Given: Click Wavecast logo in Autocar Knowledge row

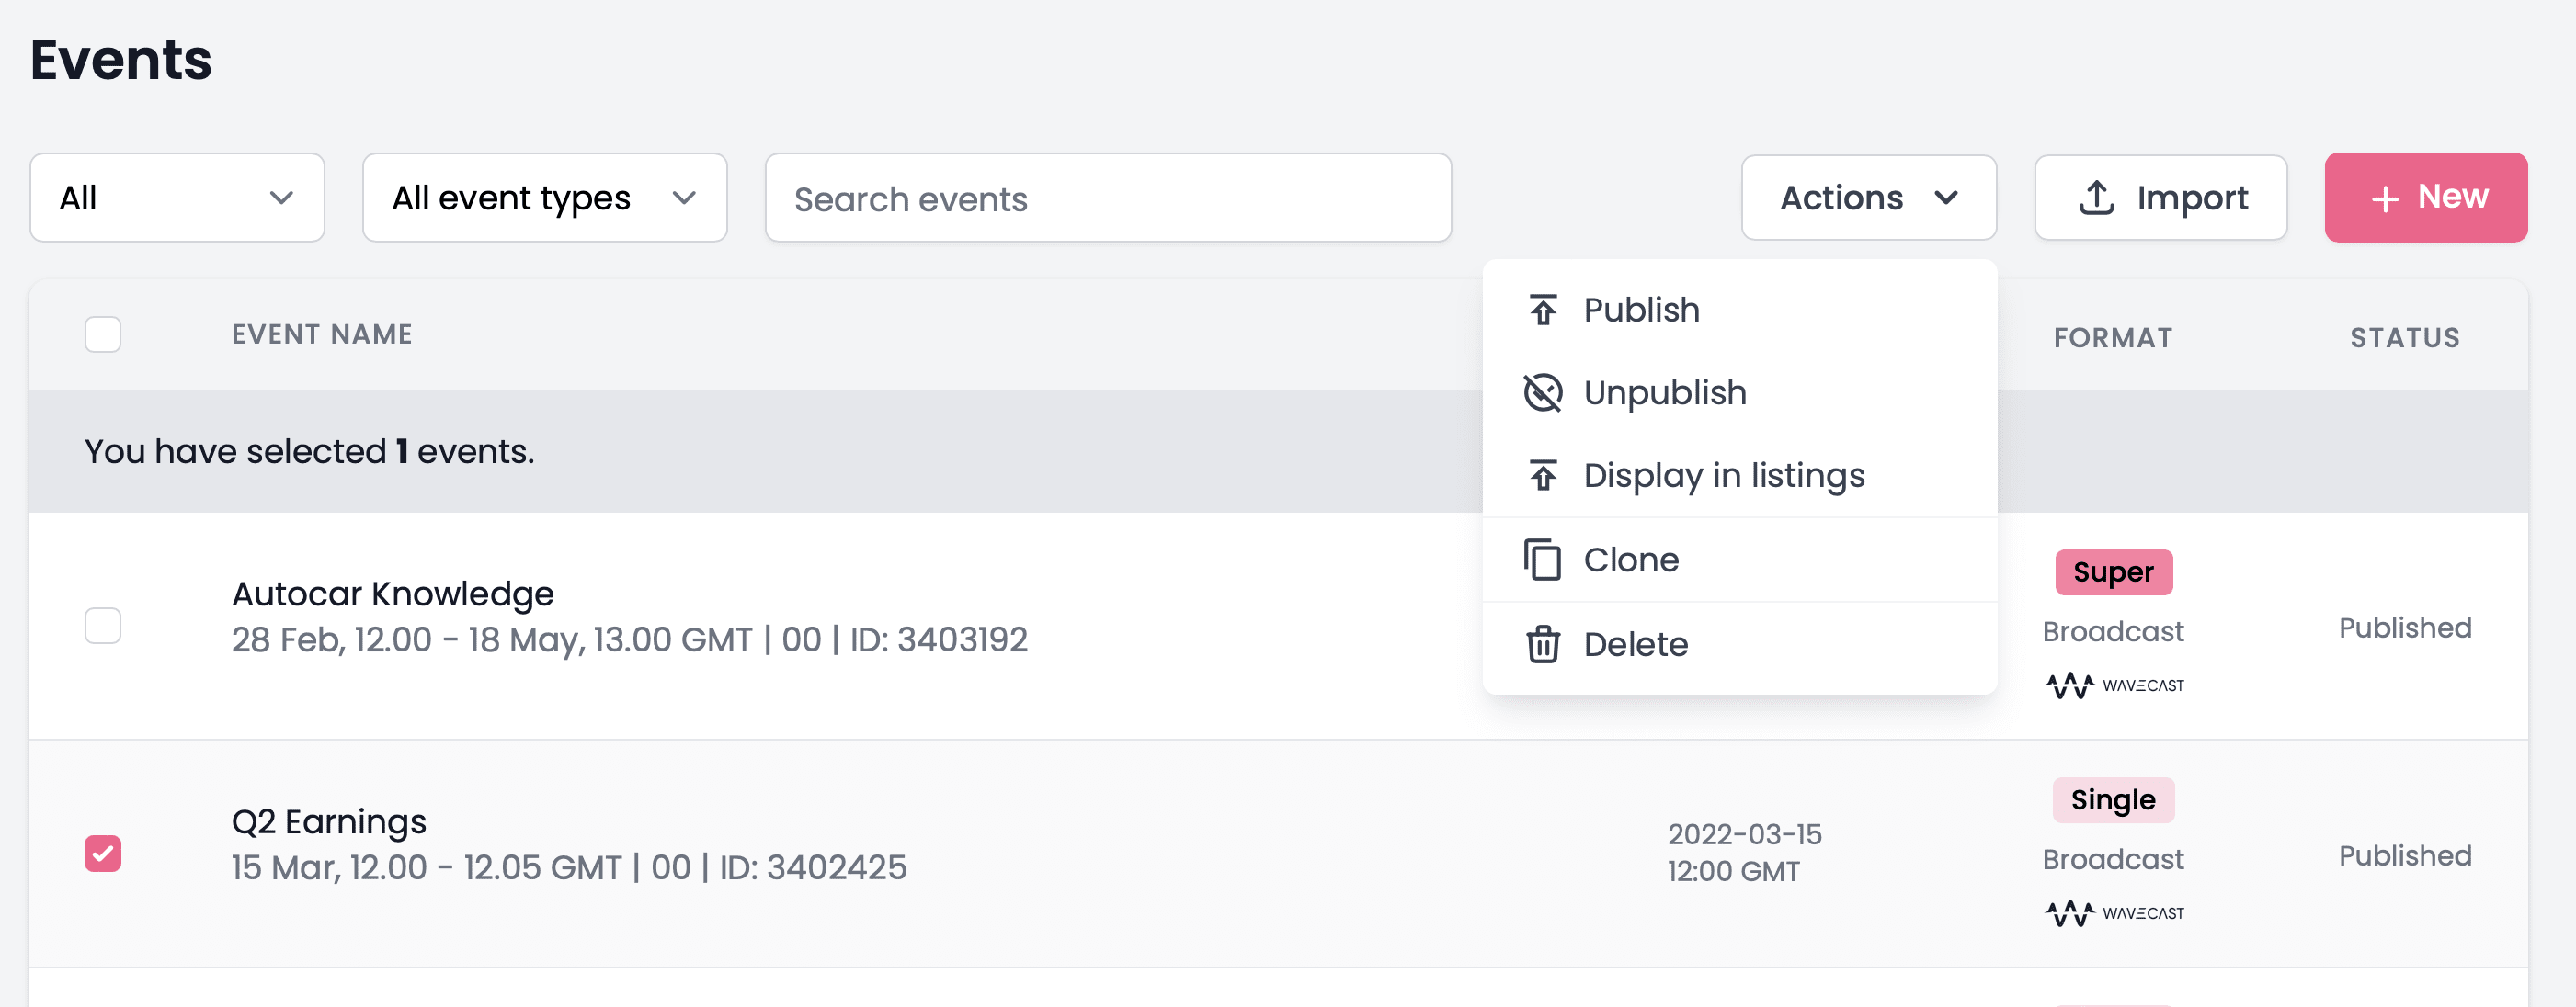Looking at the screenshot, I should tap(2114, 685).
